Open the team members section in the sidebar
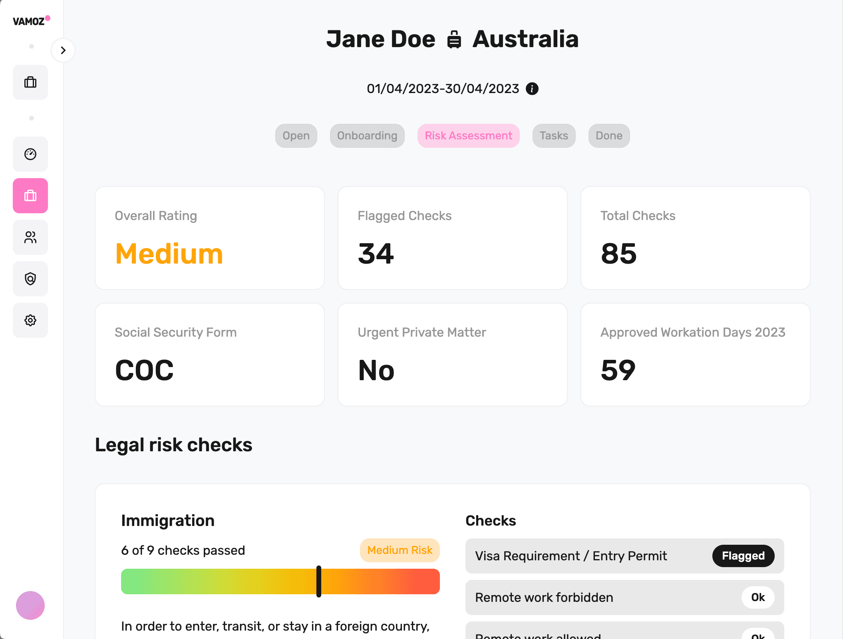 [30, 237]
